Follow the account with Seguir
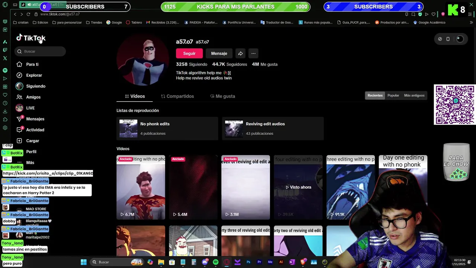476x268 pixels. coord(189,53)
